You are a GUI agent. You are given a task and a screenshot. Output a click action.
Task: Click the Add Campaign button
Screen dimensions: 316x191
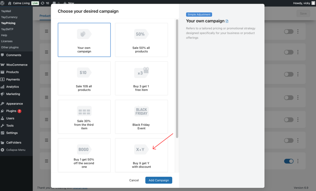point(159,180)
